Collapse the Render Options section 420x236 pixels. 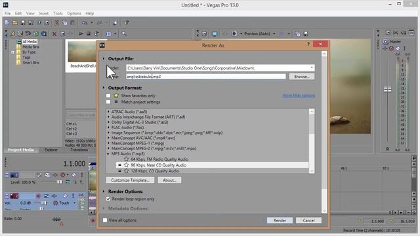tap(104, 191)
